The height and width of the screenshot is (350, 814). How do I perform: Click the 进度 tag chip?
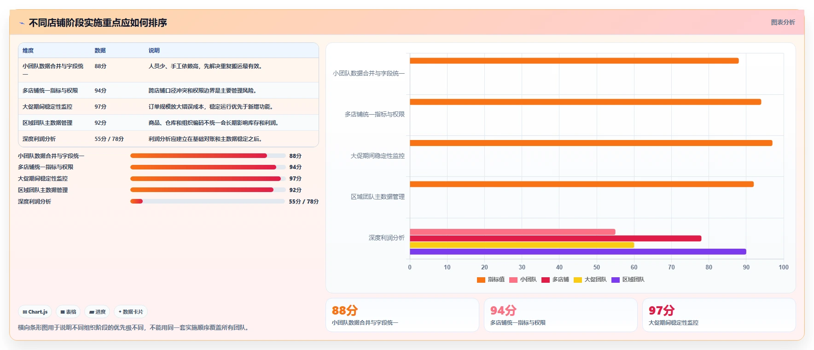(97, 312)
